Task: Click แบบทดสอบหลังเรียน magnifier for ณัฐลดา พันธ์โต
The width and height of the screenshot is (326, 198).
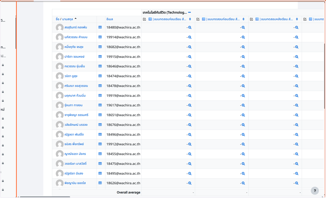Action: (x=297, y=135)
